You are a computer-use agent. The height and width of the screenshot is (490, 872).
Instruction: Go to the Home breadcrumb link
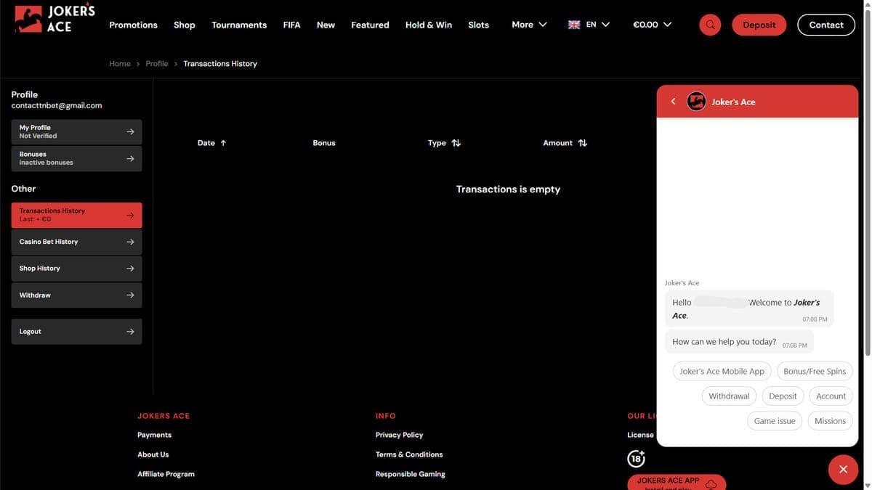point(120,64)
